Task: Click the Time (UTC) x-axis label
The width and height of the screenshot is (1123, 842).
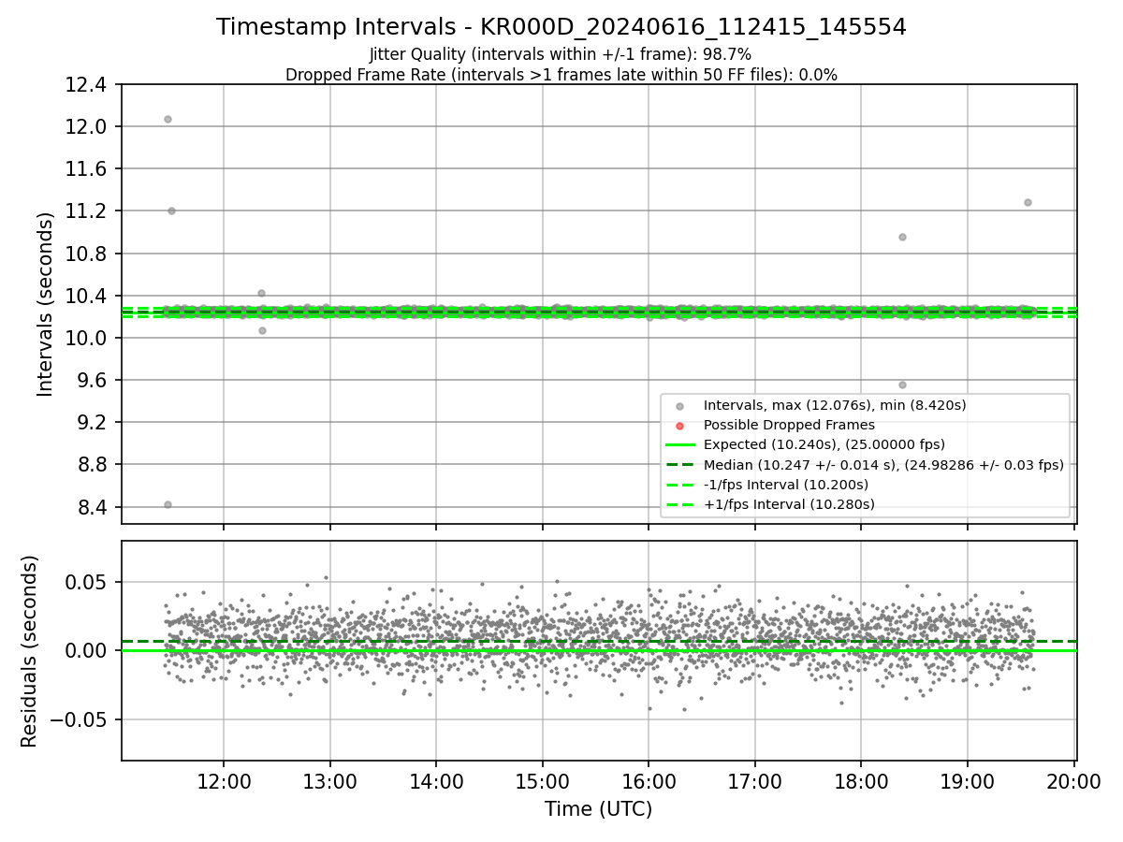Action: (x=599, y=809)
